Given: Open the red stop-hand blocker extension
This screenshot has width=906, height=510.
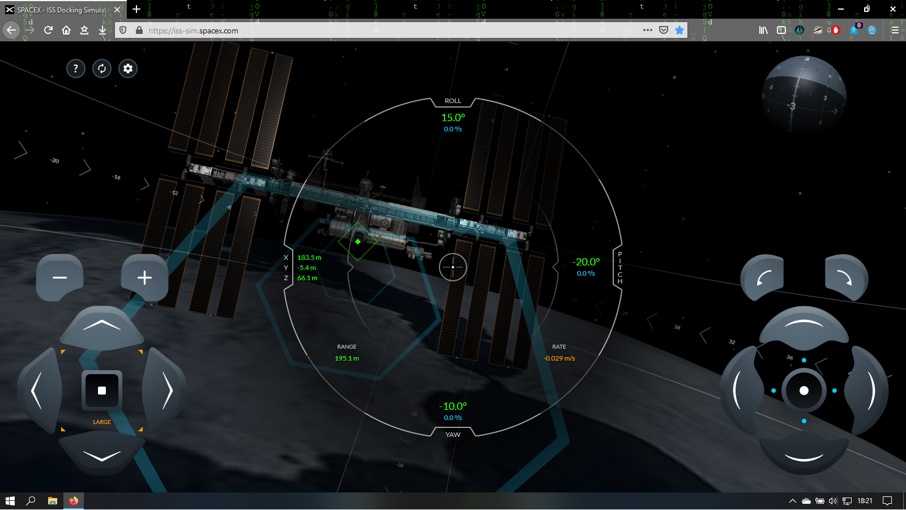Looking at the screenshot, I should [x=836, y=30].
